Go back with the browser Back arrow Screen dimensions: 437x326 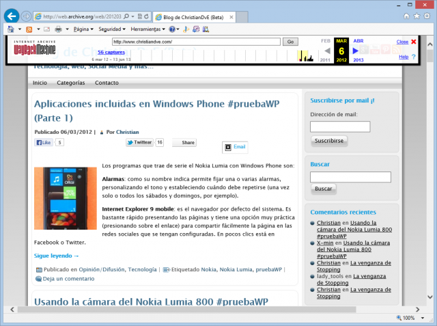pos(12,16)
